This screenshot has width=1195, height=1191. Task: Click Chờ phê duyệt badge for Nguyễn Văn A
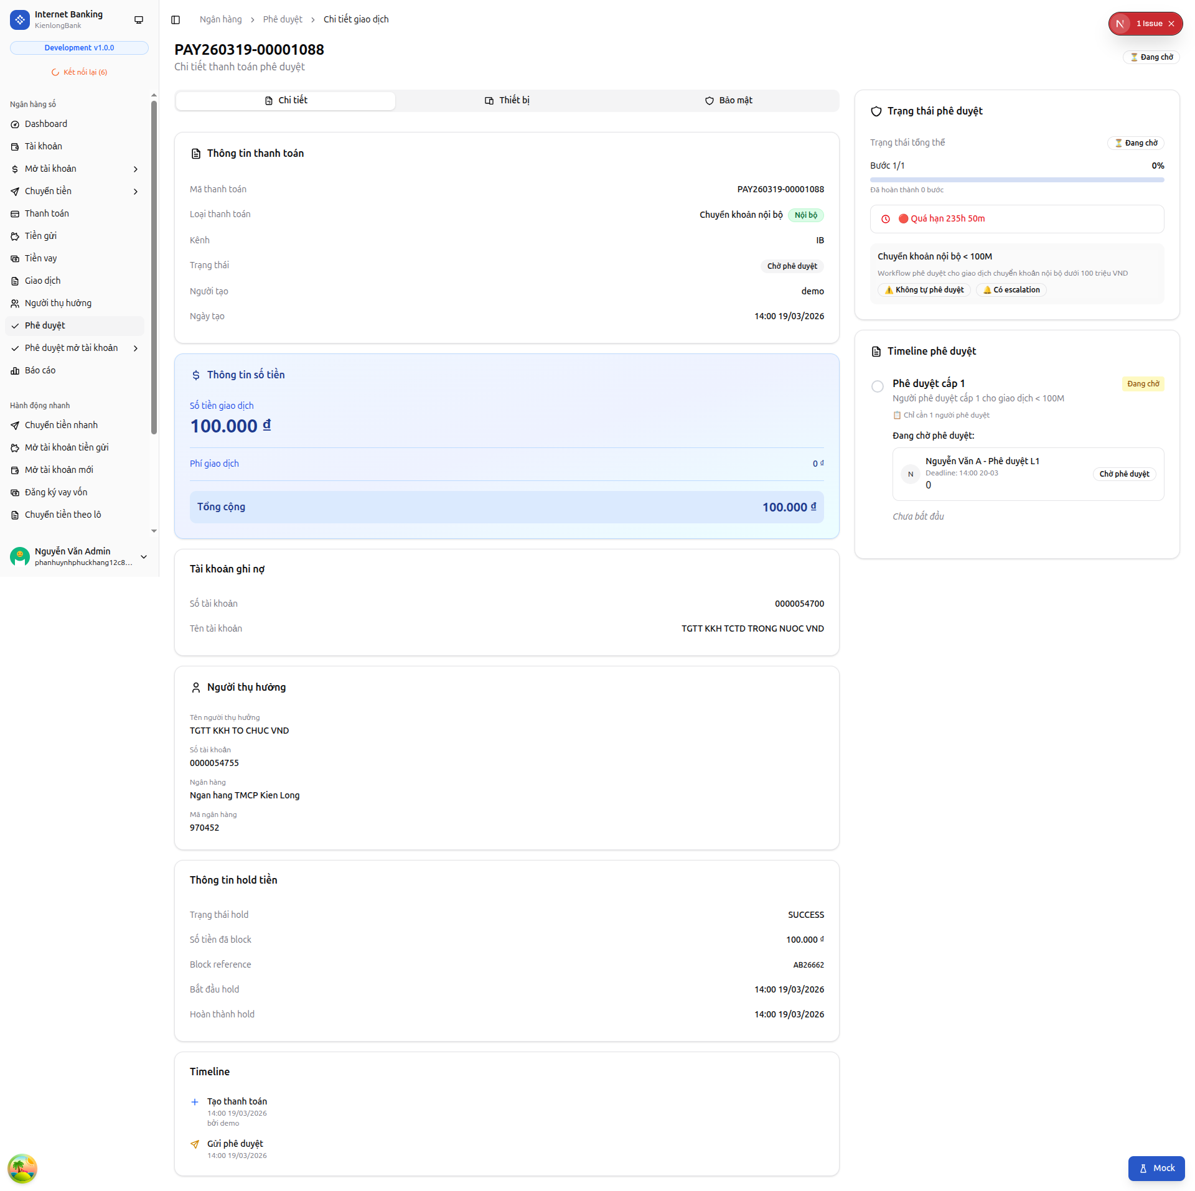point(1124,474)
